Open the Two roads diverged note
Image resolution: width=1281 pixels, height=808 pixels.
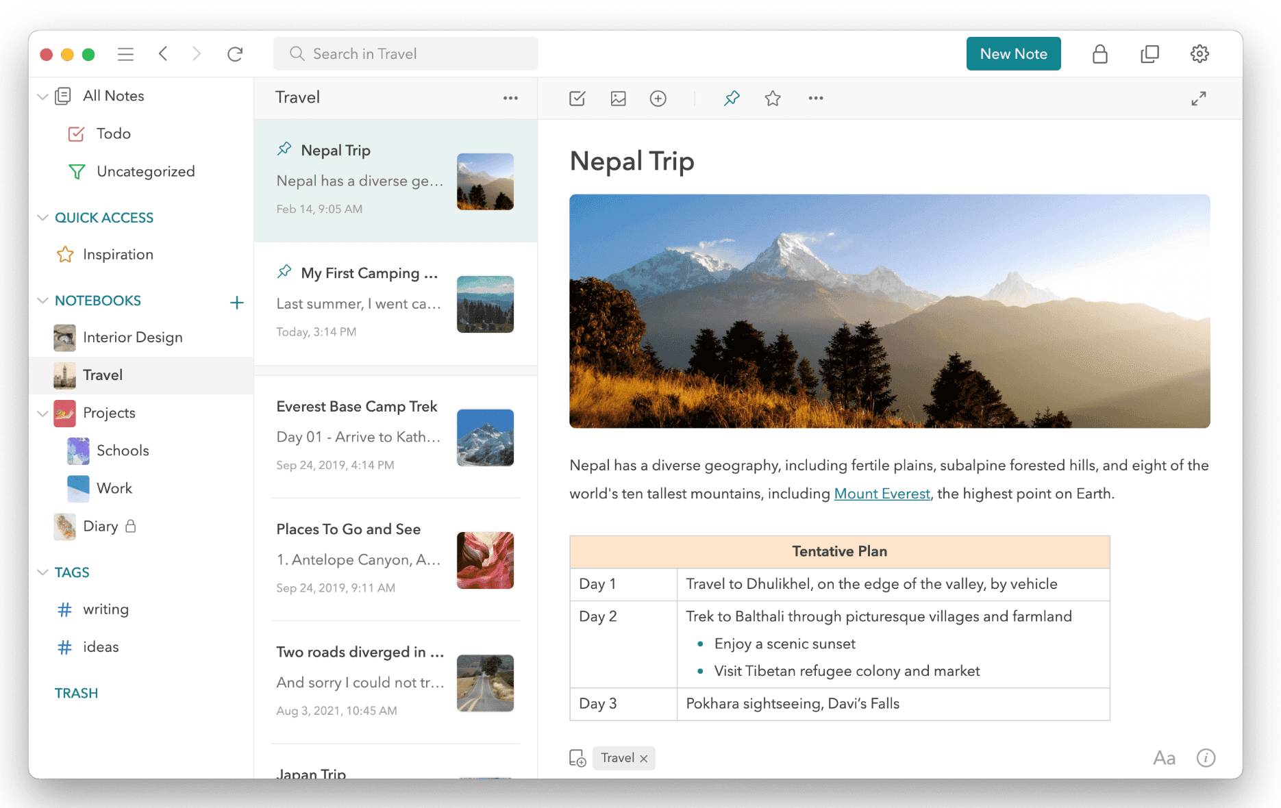point(395,682)
